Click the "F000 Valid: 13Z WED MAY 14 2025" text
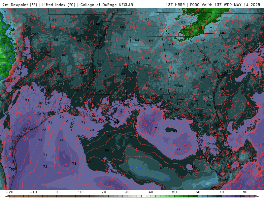 [225, 5]
